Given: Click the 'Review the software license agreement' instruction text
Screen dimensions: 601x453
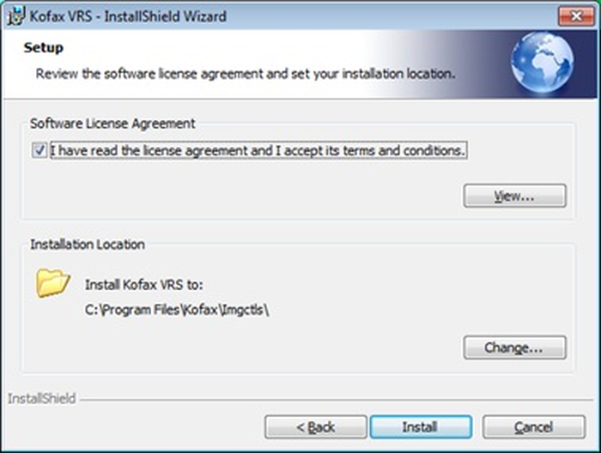Looking at the screenshot, I should (246, 74).
